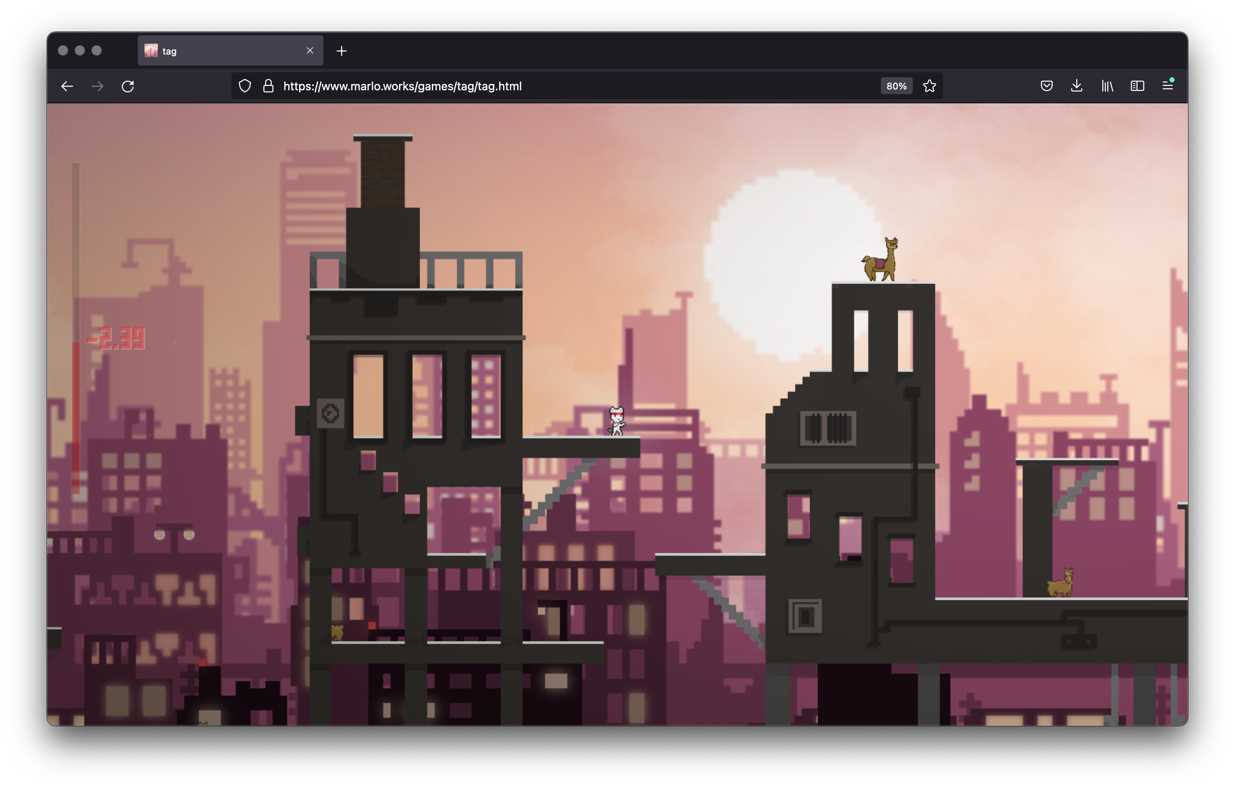Bookmark this page with the star
Image resolution: width=1235 pixels, height=788 pixels.
[x=929, y=86]
